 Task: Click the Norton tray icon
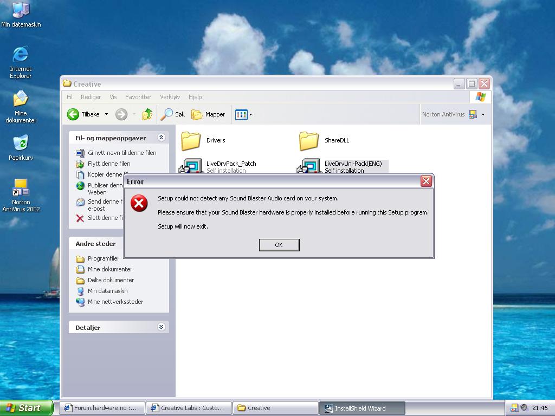(x=514, y=408)
